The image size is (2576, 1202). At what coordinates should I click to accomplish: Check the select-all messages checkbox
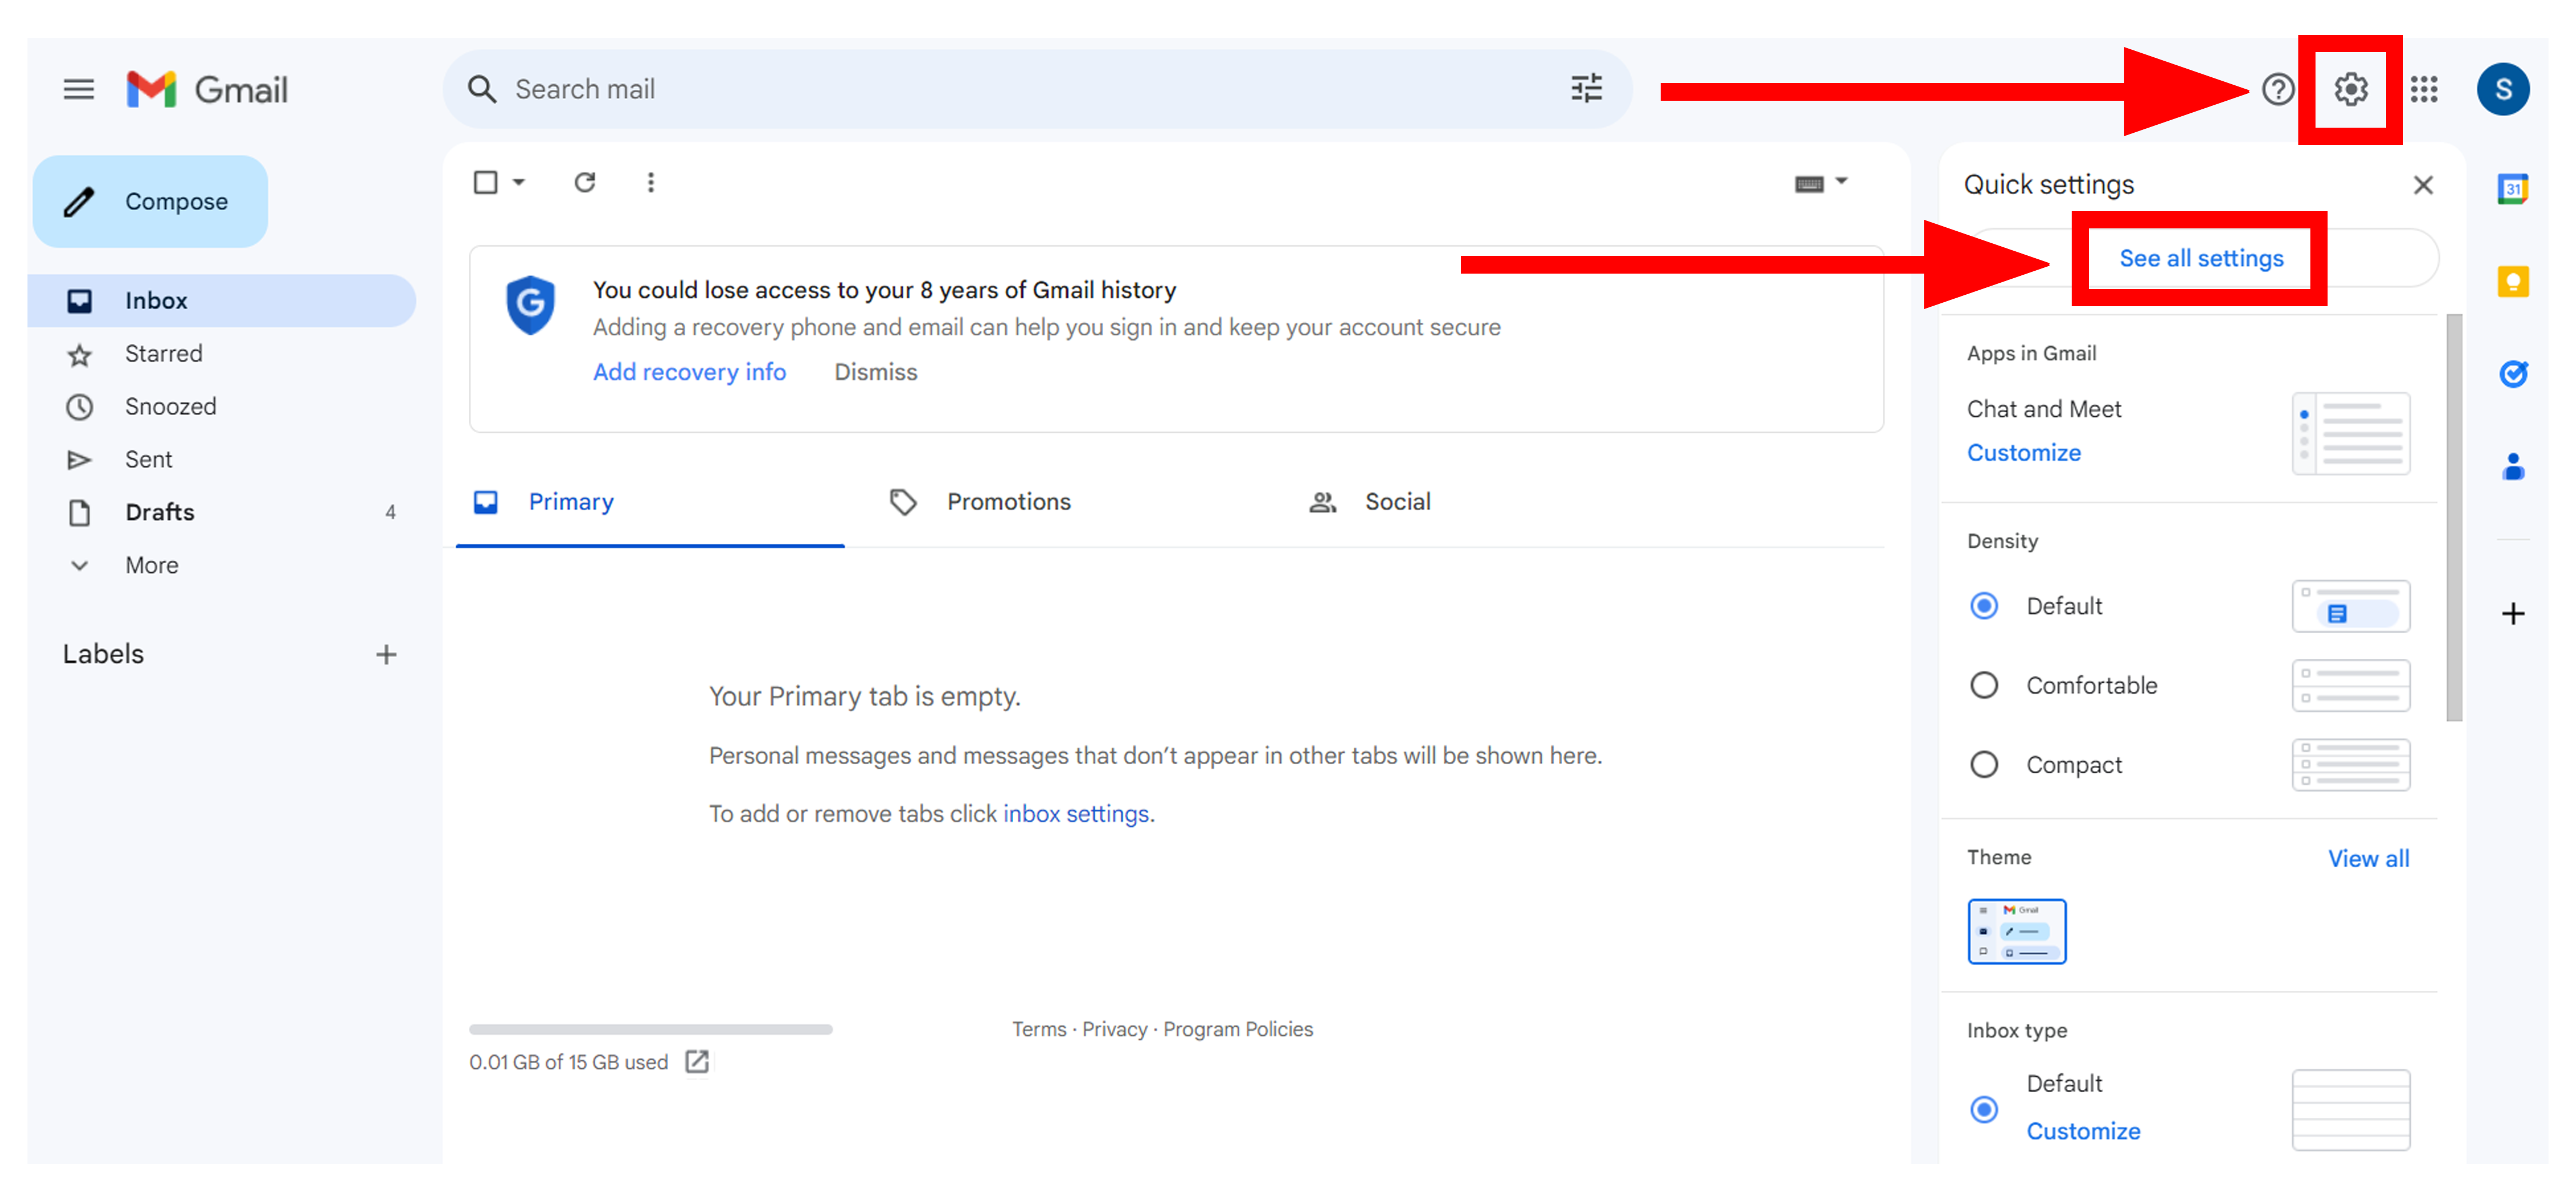(x=486, y=182)
